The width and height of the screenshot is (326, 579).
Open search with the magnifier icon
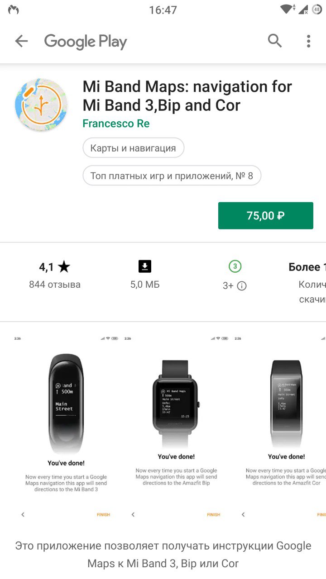(x=275, y=41)
